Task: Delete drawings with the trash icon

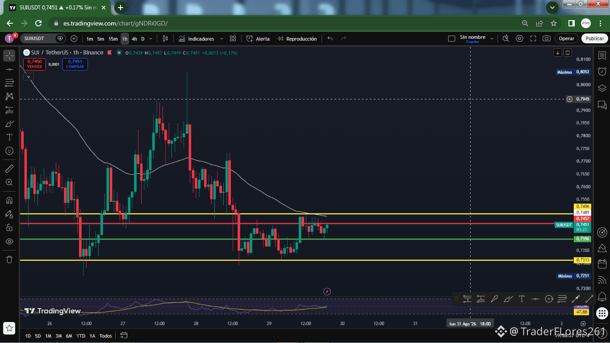Action: (x=9, y=259)
